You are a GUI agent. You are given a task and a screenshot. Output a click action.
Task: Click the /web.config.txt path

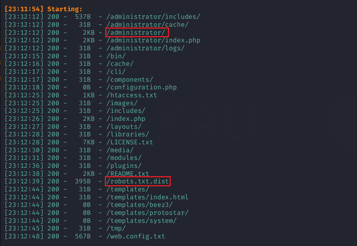click(x=136, y=236)
